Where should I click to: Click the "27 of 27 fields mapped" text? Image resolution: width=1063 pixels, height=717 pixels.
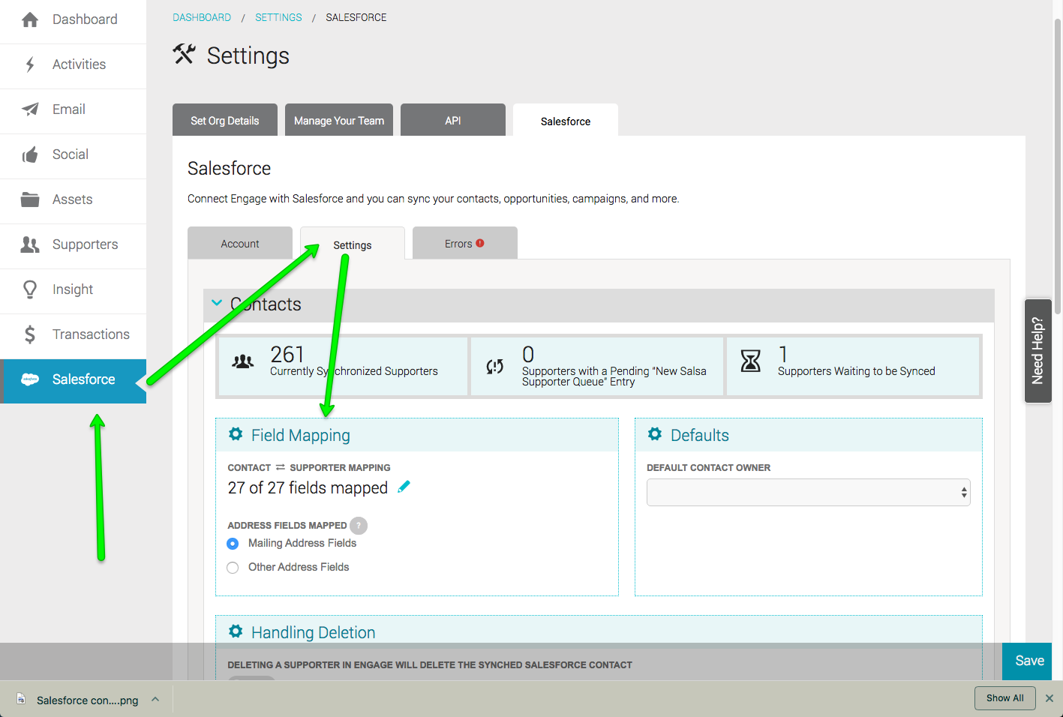point(308,488)
